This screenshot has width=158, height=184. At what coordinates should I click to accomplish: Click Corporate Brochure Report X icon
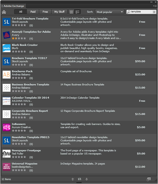7,114
